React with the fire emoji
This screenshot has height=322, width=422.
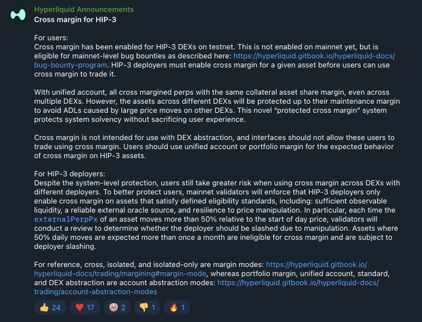[x=177, y=307]
